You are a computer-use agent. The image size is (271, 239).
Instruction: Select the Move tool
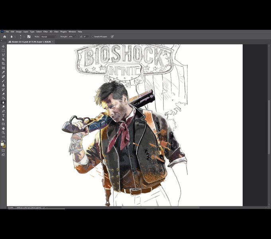click(3, 46)
